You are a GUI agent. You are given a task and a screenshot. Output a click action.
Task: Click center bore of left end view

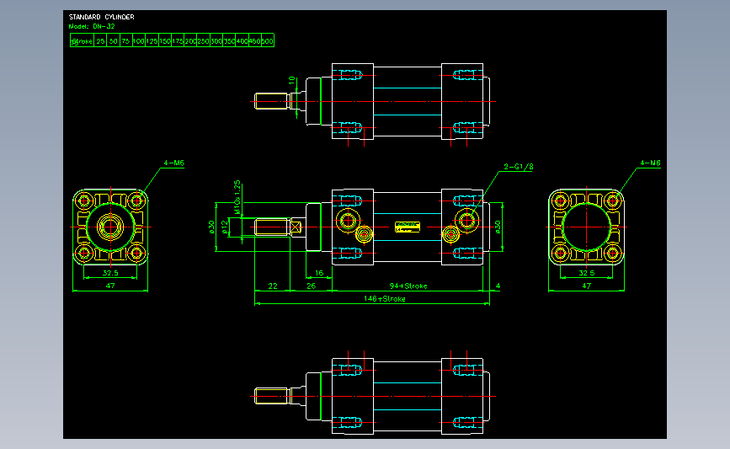click(110, 227)
